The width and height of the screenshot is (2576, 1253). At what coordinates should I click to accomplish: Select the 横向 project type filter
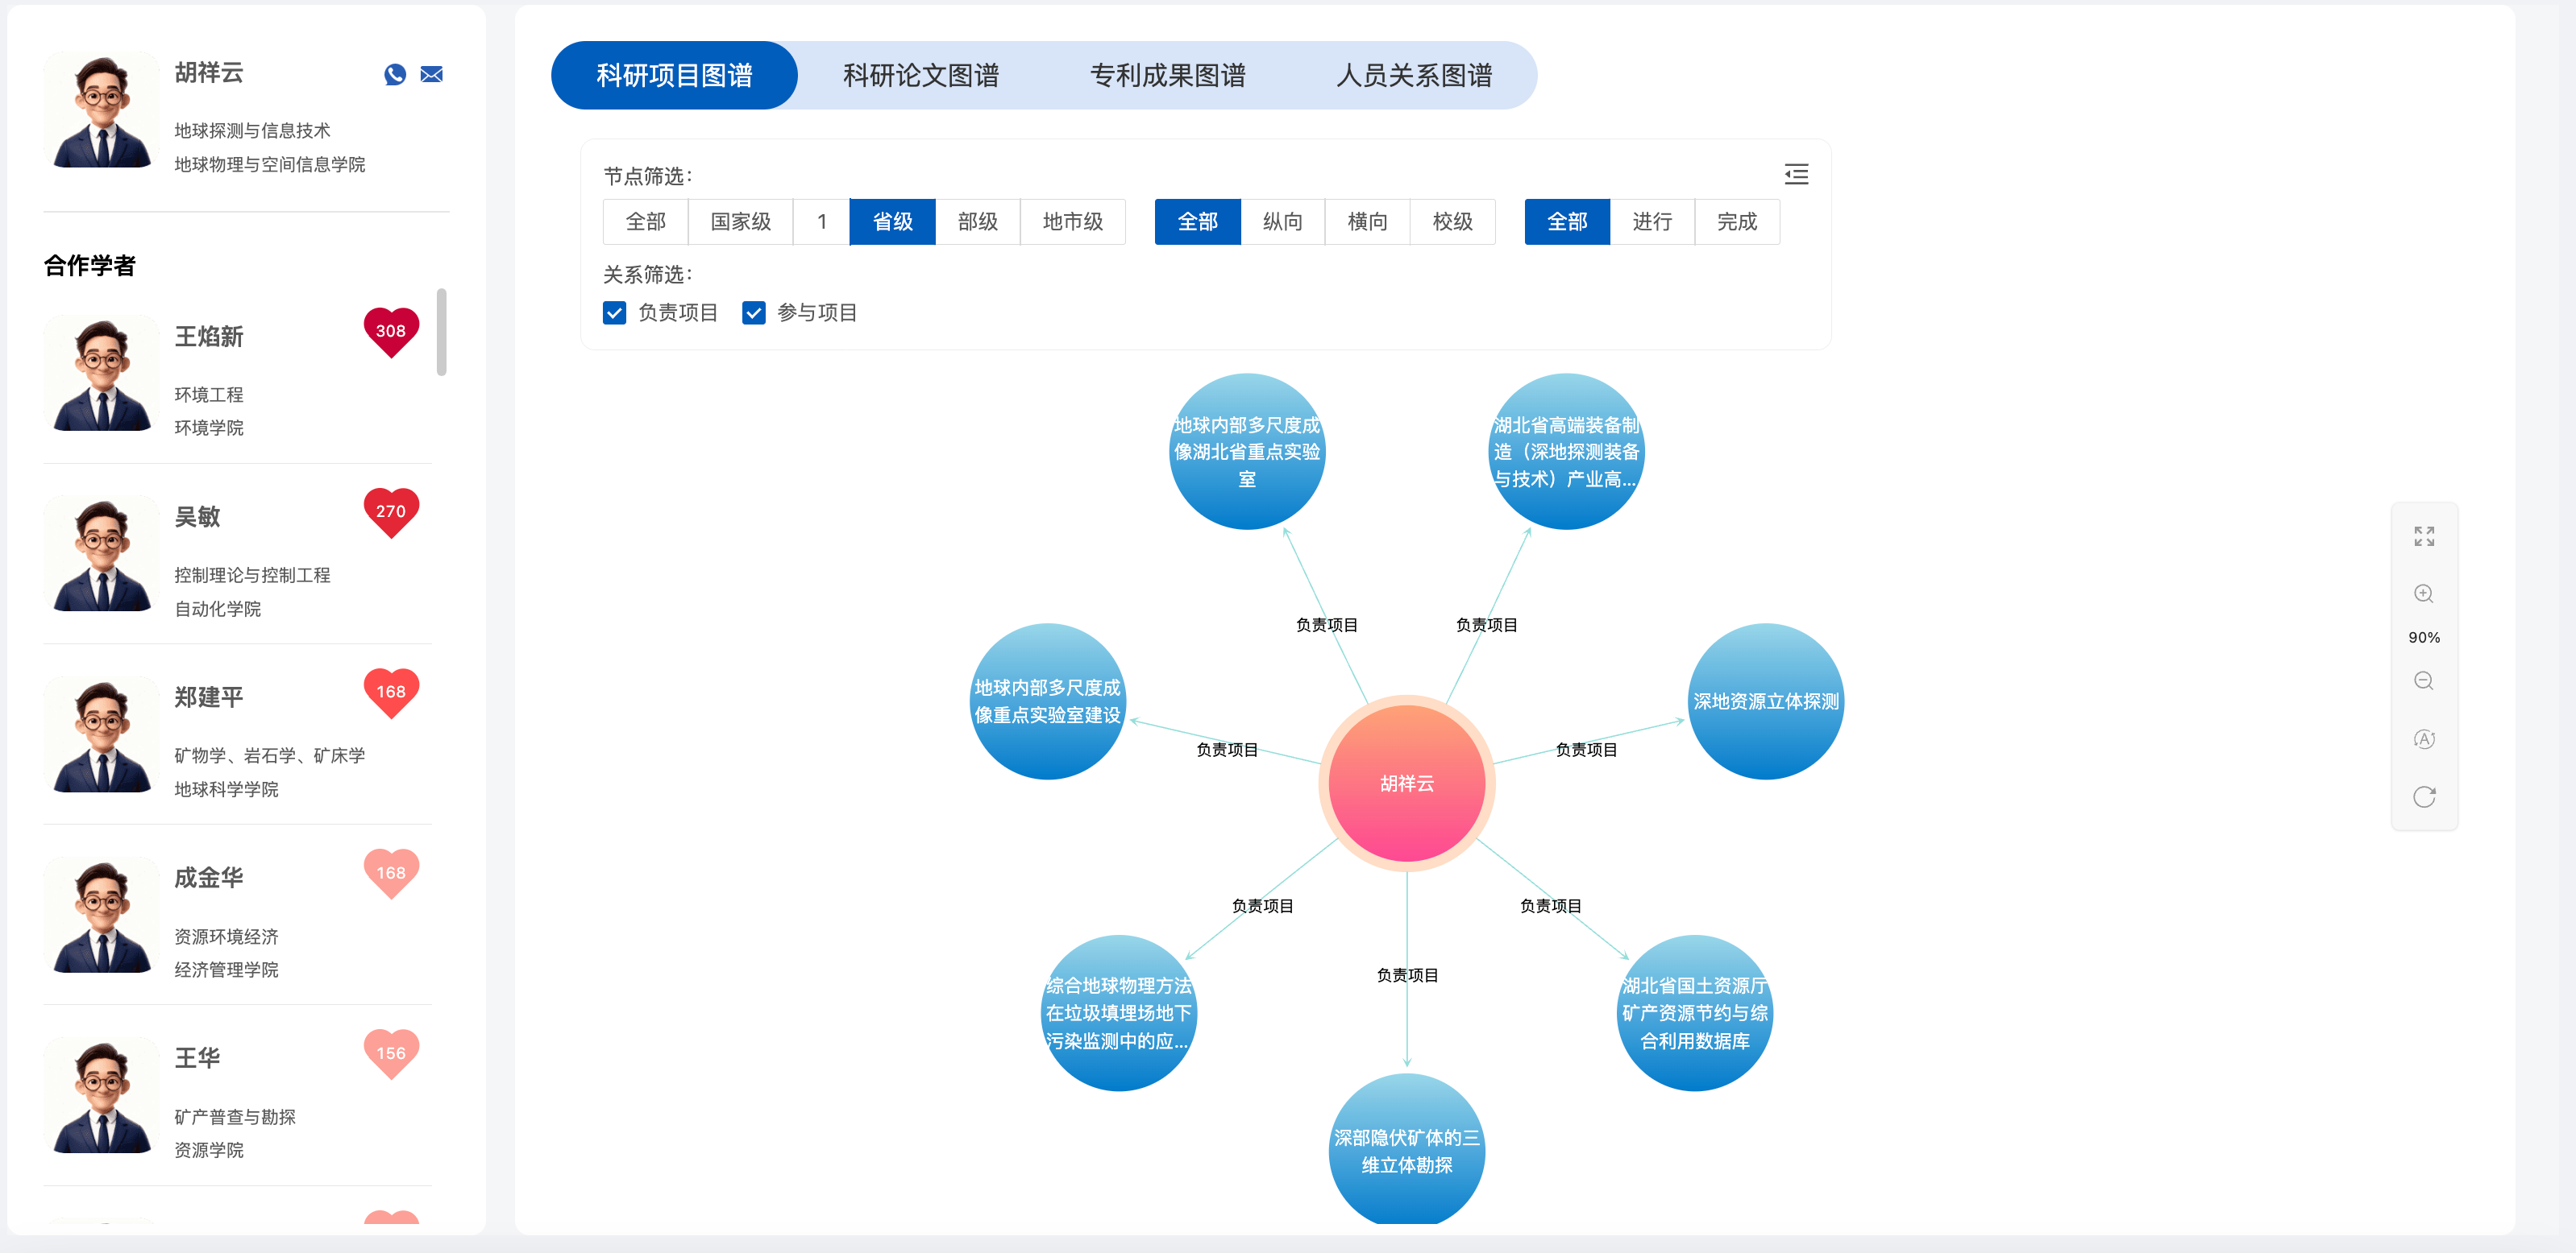pyautogui.click(x=1368, y=221)
